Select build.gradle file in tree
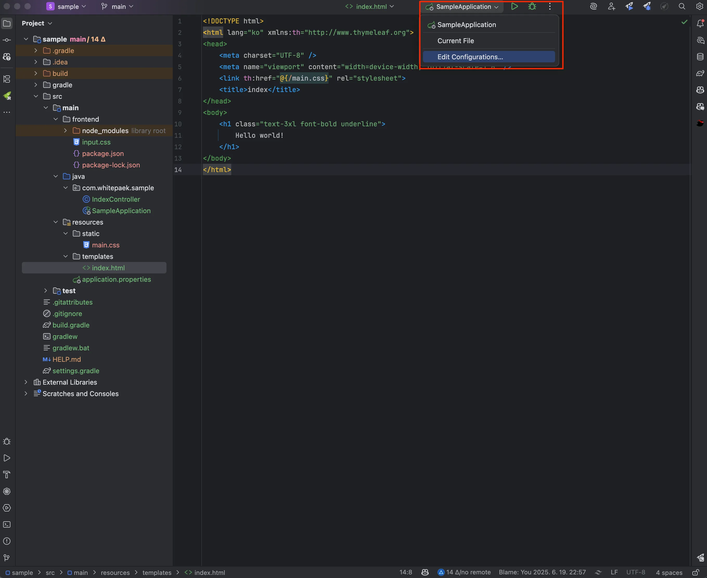The width and height of the screenshot is (707, 578). (71, 325)
